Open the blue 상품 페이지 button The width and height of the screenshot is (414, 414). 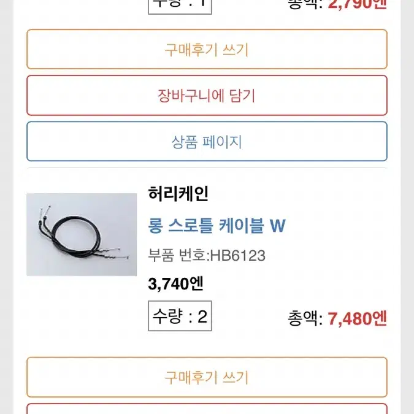[207, 141]
